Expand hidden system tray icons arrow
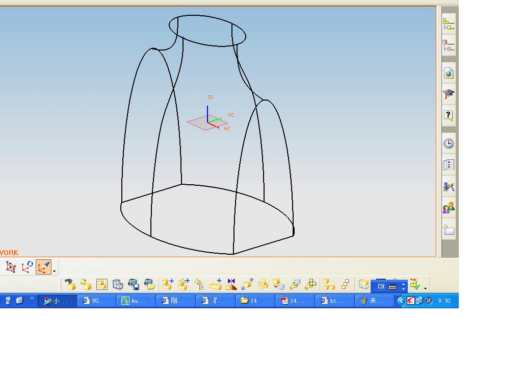The image size is (522, 392). click(401, 301)
